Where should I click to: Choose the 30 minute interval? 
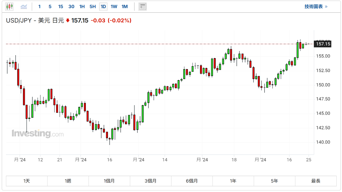tap(71, 6)
